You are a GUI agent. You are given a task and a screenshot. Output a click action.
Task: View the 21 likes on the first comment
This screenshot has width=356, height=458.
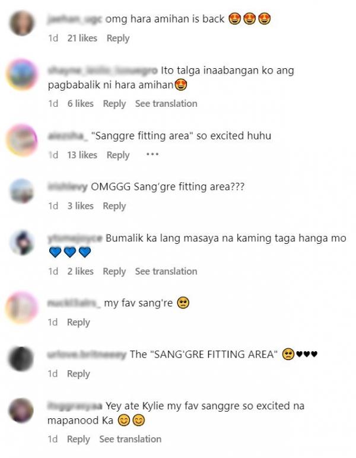coord(82,38)
